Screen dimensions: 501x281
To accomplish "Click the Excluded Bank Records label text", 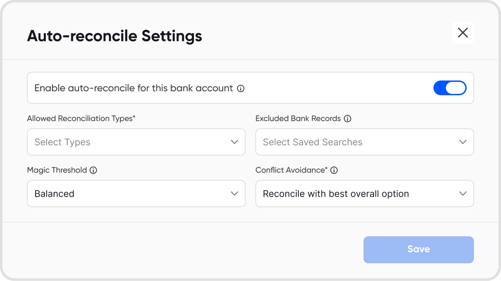I will (298, 119).
